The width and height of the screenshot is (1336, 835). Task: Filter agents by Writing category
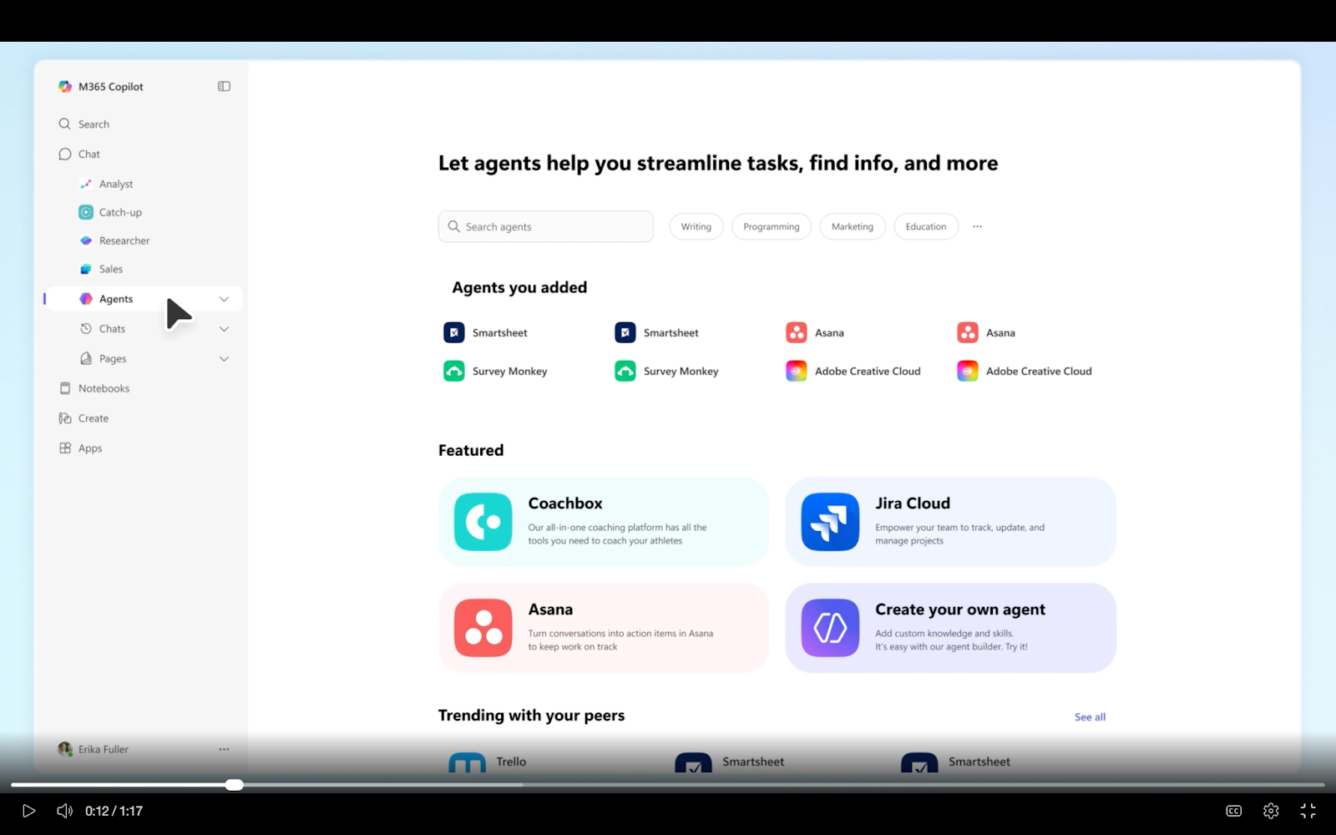tap(696, 226)
